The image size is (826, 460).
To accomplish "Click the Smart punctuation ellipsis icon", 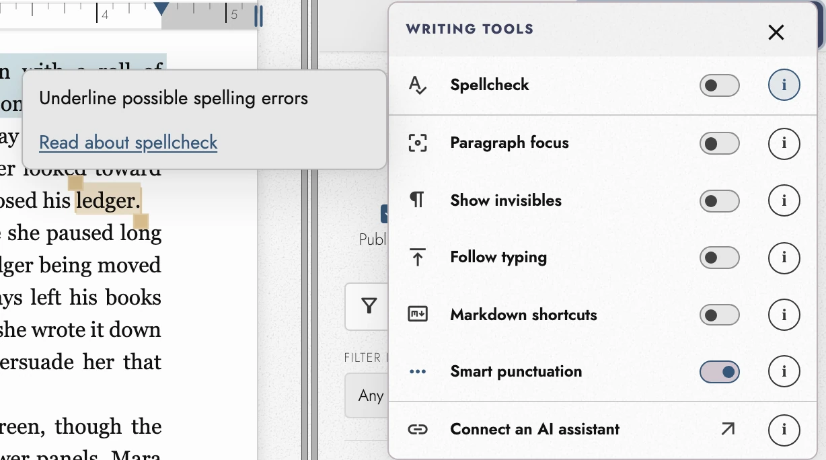I will click(x=418, y=372).
